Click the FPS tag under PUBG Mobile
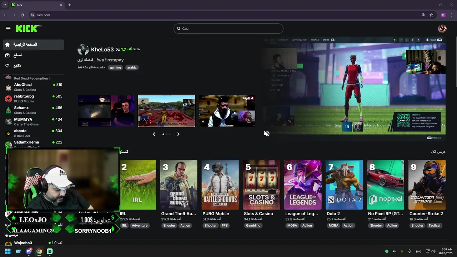The height and width of the screenshot is (257, 457). click(225, 226)
